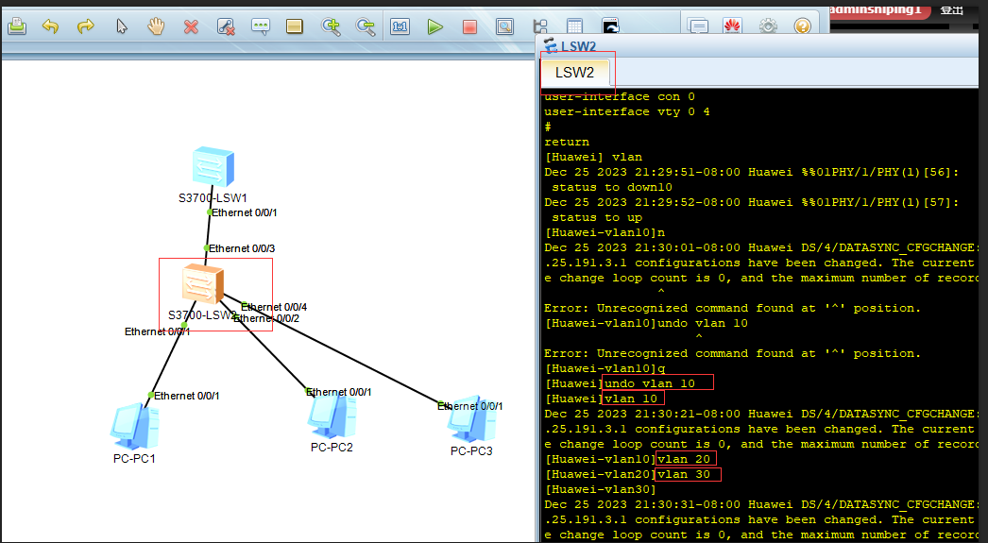The height and width of the screenshot is (543, 988).
Task: Click the delete all connections icon
Action: [x=226, y=26]
